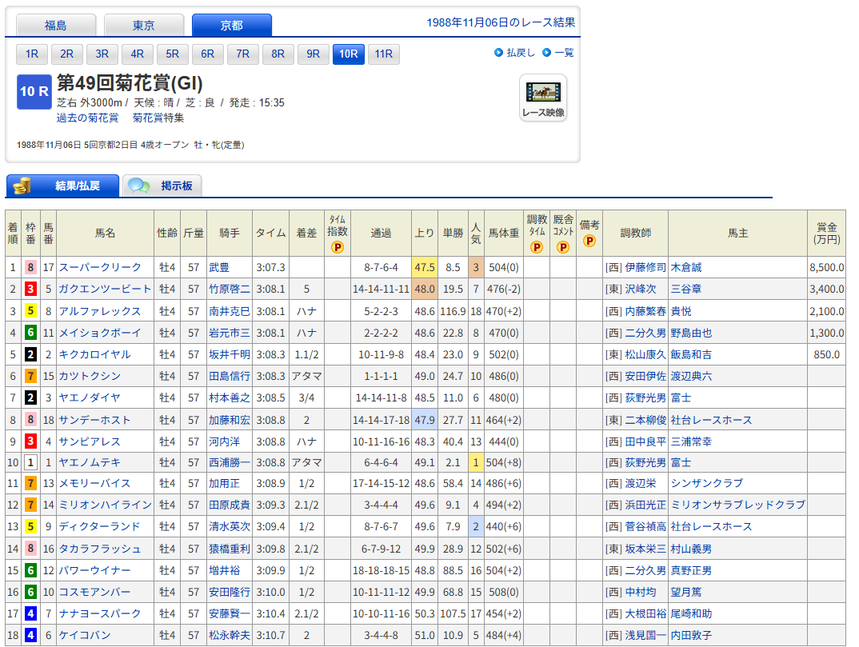This screenshot has width=859, height=647.
Task: Select the 結果/払戻 tab
Action: 63,186
